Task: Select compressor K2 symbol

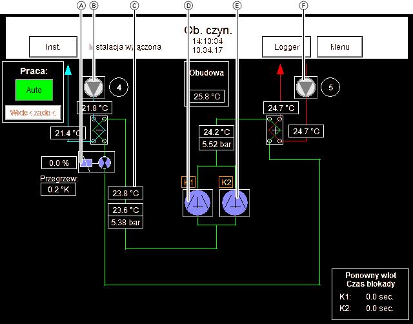Action: (235, 203)
